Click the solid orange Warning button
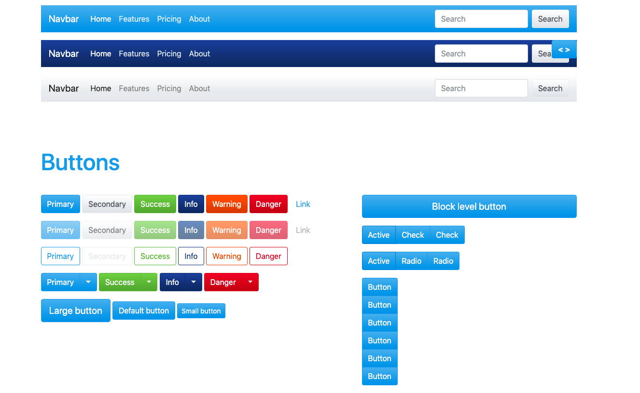This screenshot has height=393, width=640. 227,204
